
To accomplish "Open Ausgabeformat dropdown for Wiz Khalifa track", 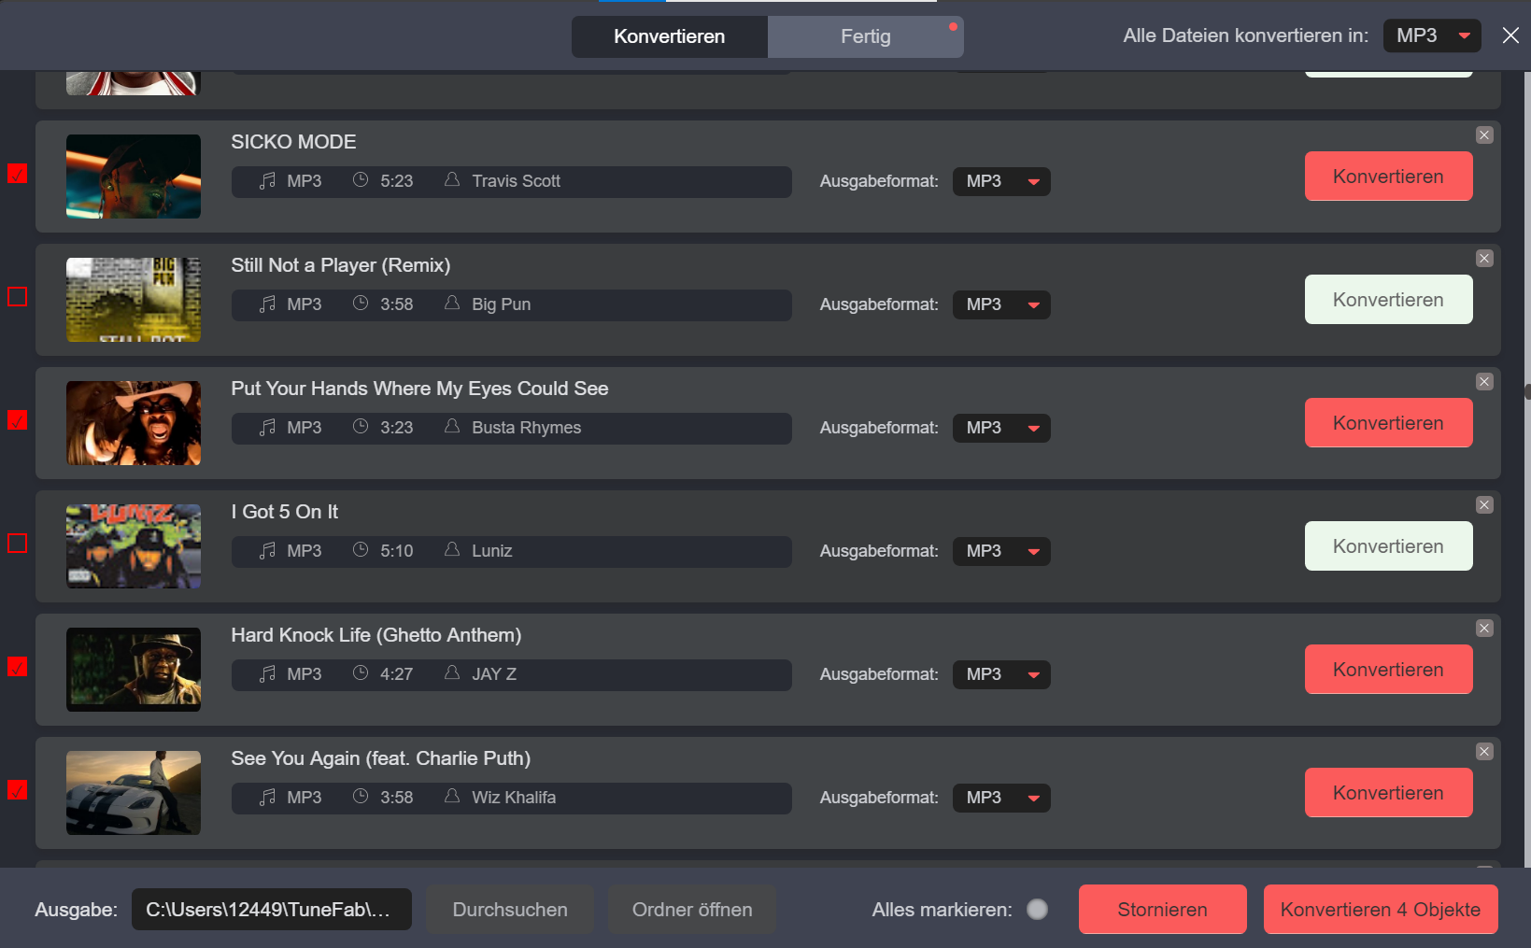I will pyautogui.click(x=1001, y=798).
